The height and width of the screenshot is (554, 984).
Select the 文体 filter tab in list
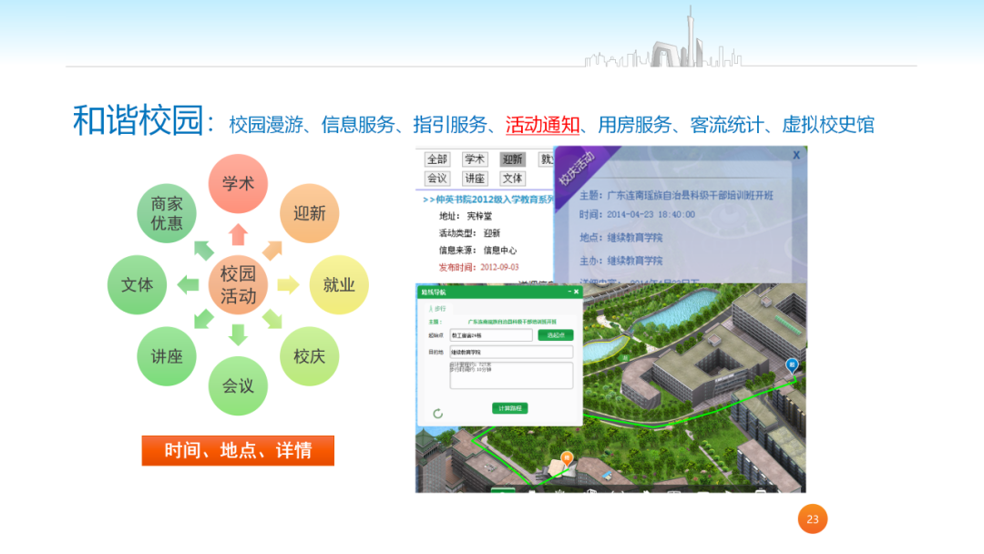(512, 179)
